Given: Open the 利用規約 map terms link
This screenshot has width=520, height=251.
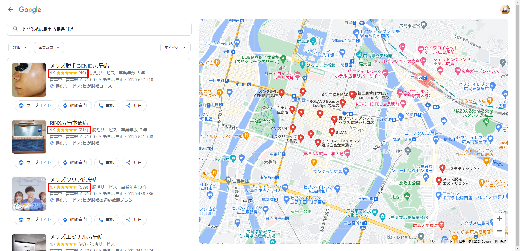Looking at the screenshot, I should click(500, 242).
